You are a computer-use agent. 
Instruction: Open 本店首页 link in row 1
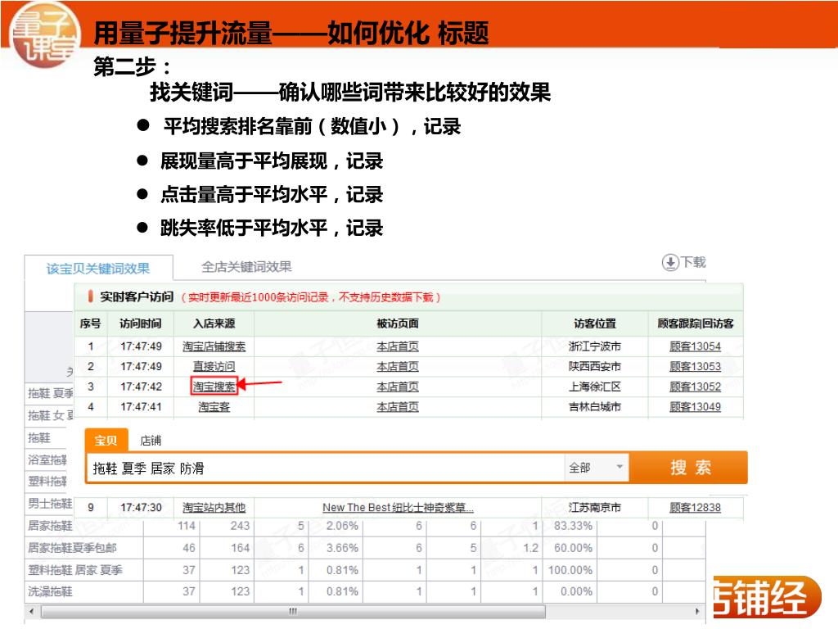click(398, 346)
